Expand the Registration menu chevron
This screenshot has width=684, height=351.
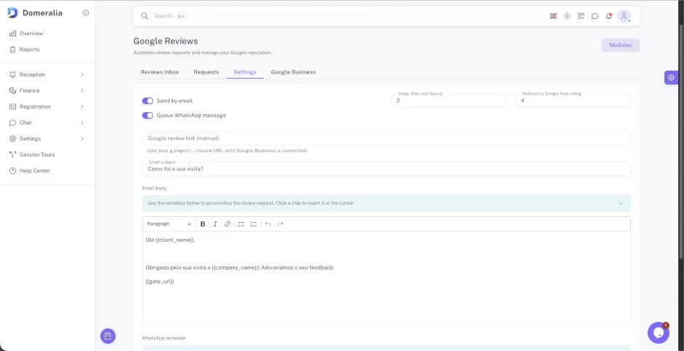coord(82,106)
